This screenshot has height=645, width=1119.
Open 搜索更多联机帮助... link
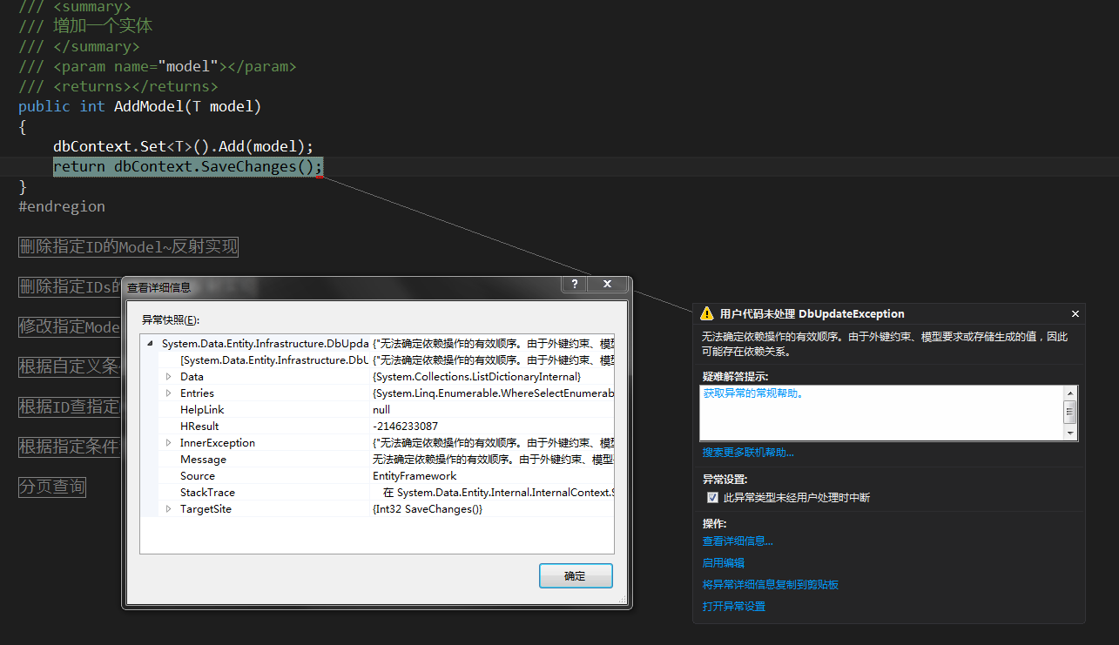tap(748, 453)
